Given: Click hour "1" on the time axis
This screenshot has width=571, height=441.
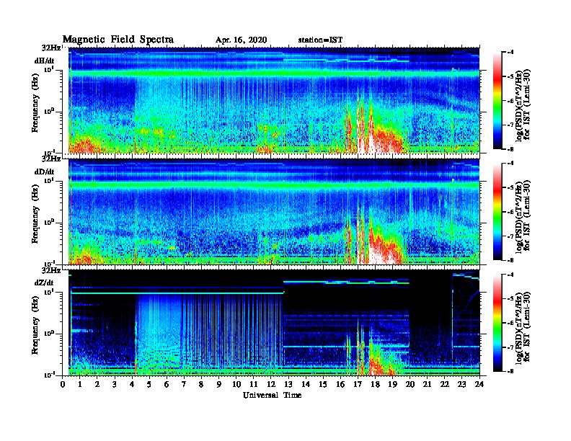Looking at the screenshot, I should [80, 384].
